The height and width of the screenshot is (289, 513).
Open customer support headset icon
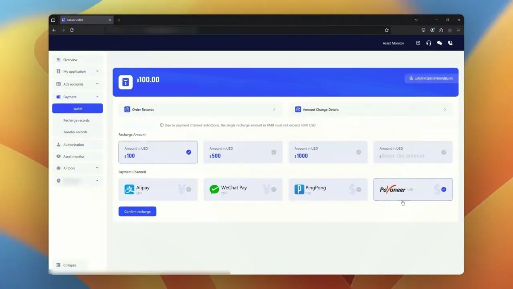[429, 43]
